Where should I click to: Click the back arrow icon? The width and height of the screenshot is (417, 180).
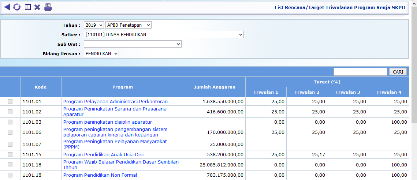[x=7, y=7]
